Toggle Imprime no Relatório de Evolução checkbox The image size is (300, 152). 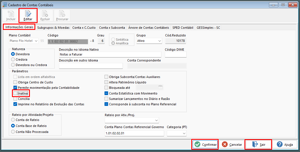pyautogui.click(x=15, y=104)
